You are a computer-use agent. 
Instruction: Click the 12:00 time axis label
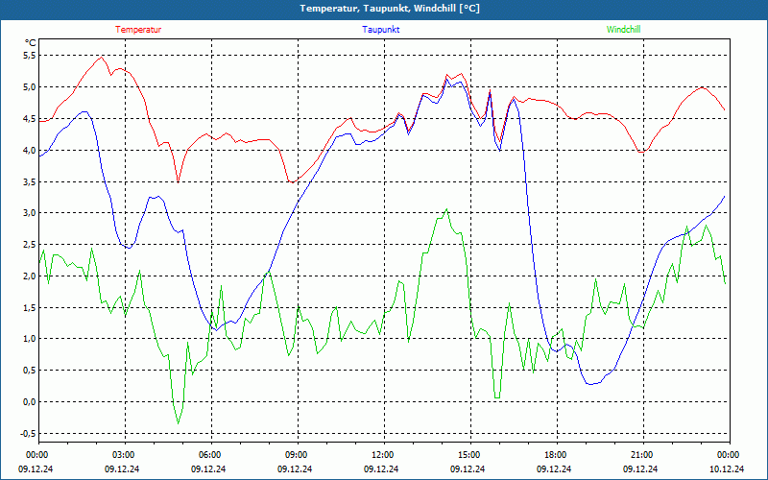click(383, 455)
